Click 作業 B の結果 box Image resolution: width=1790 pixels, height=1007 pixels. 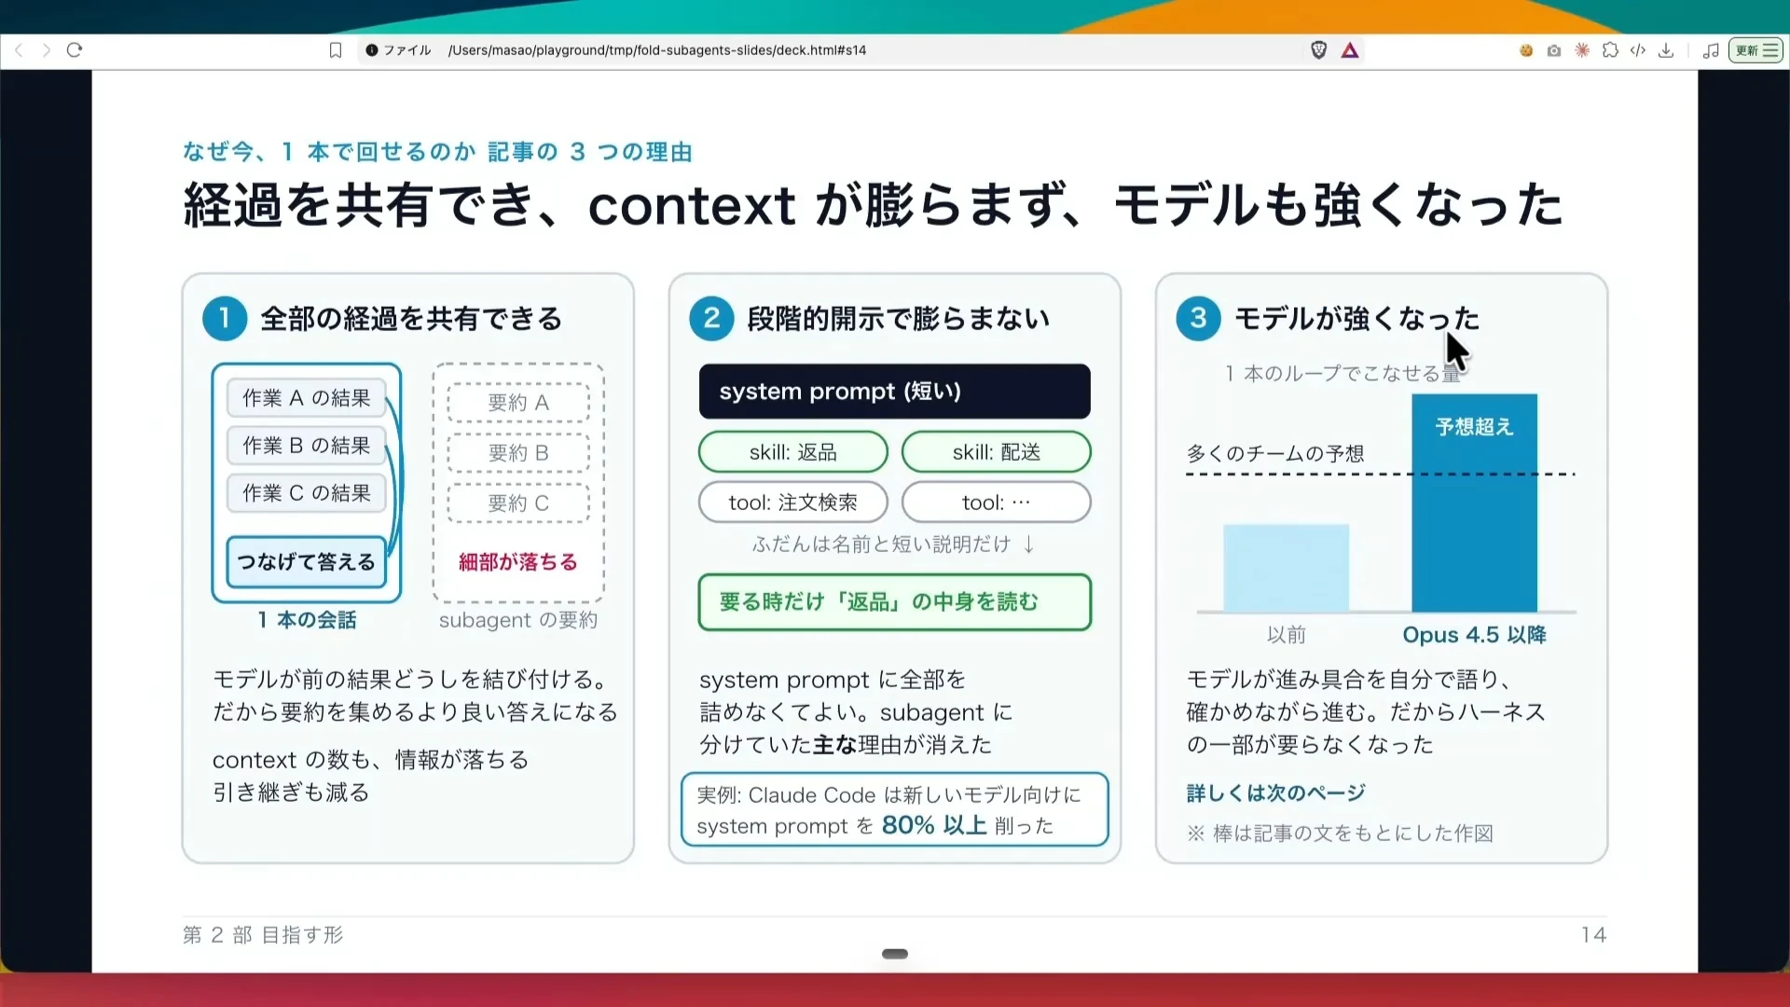click(x=307, y=446)
